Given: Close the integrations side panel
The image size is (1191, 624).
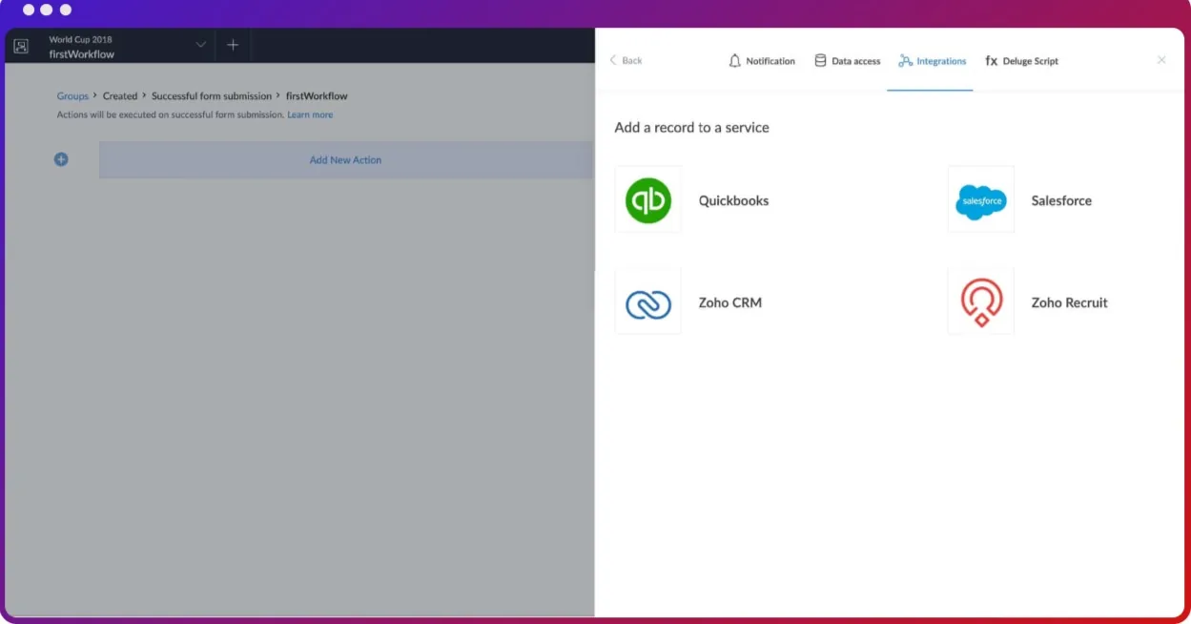Looking at the screenshot, I should coord(1161,60).
